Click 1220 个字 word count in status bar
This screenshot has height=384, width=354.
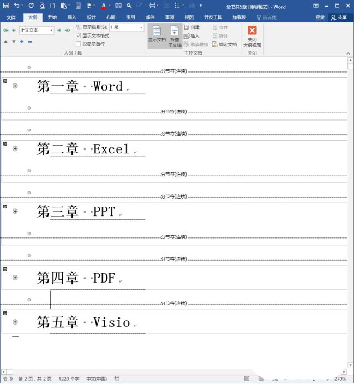69,379
